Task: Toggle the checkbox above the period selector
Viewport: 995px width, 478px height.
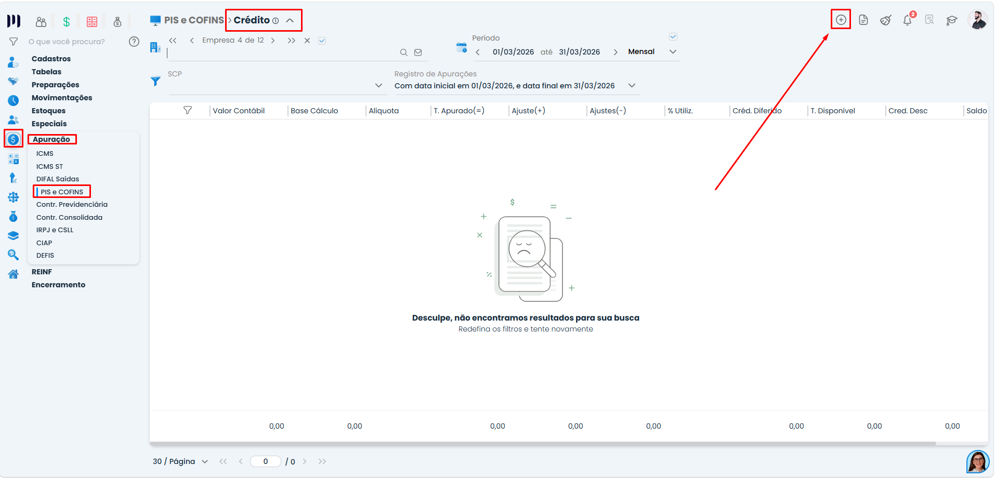Action: point(673,36)
